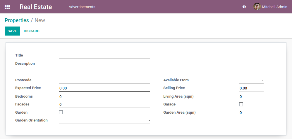292x139 pixels.
Task: Open the Available From date picker
Action: point(251,80)
